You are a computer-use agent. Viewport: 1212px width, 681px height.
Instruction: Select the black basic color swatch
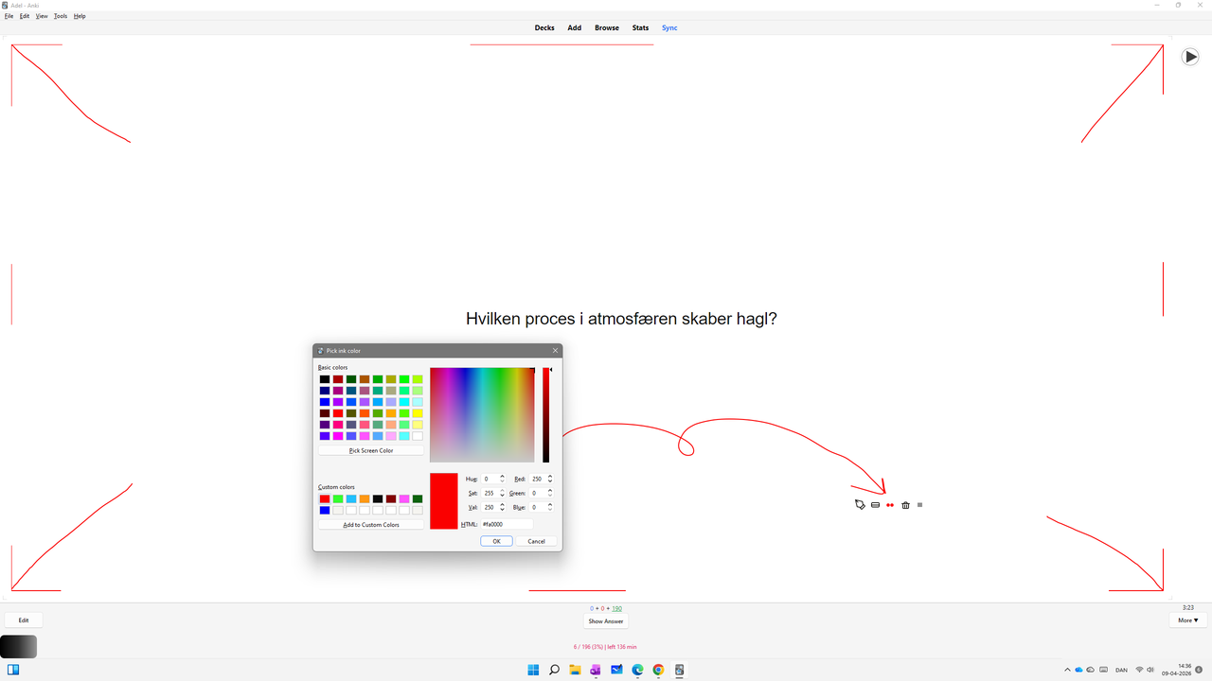325,379
